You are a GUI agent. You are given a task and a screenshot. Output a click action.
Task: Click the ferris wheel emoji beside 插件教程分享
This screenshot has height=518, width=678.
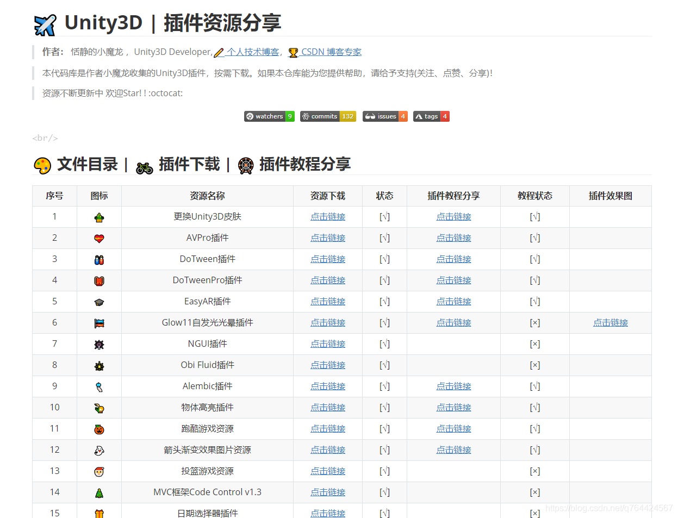click(246, 165)
